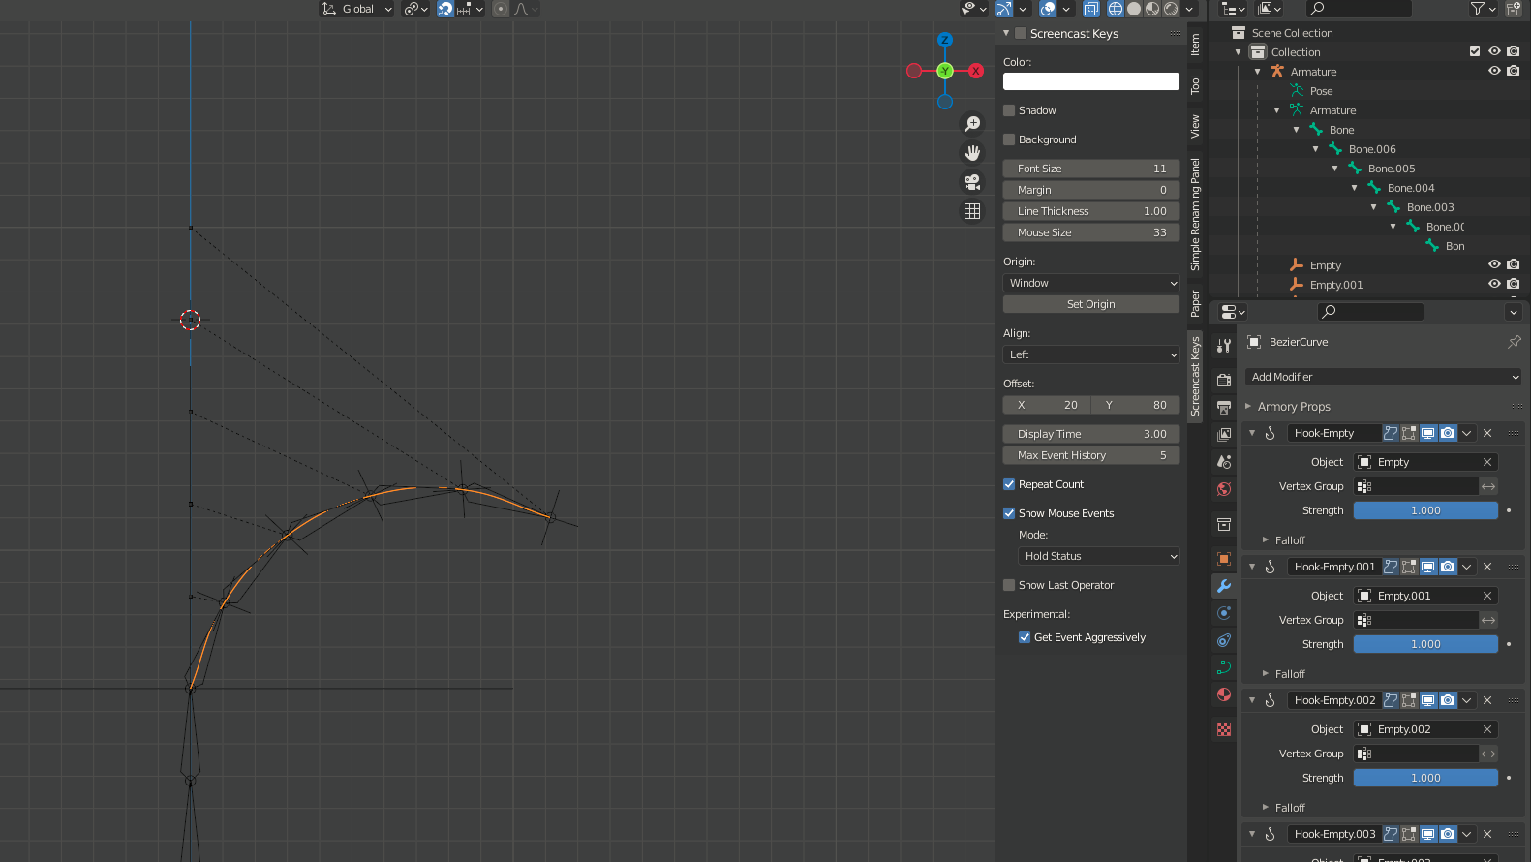Click the Screencast Keys color swatch

1091,81
